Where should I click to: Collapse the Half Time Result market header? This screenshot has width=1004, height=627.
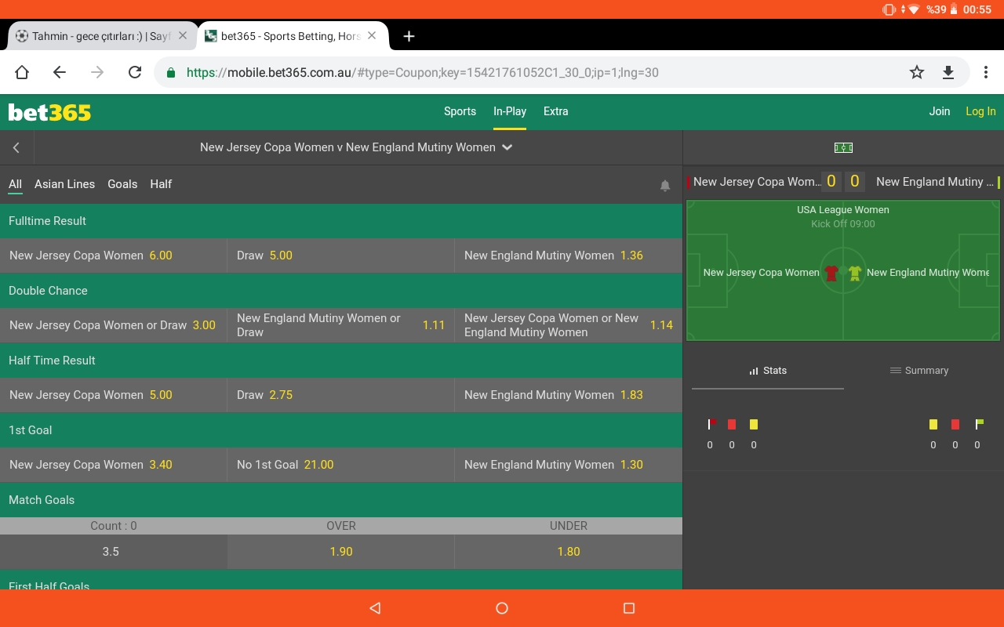[341, 361]
